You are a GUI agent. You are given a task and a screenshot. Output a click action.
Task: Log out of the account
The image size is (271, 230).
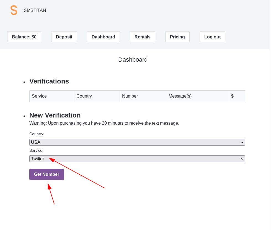point(212,37)
